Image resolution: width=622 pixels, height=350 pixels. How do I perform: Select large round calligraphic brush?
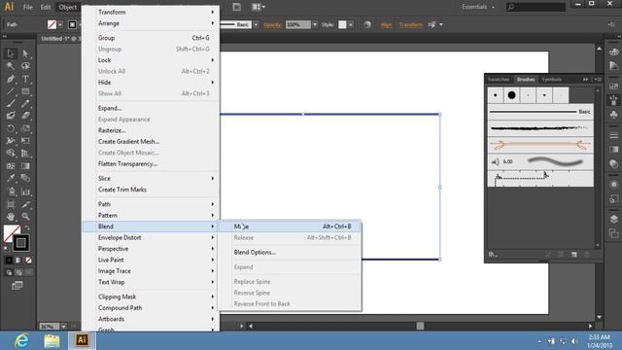point(512,95)
